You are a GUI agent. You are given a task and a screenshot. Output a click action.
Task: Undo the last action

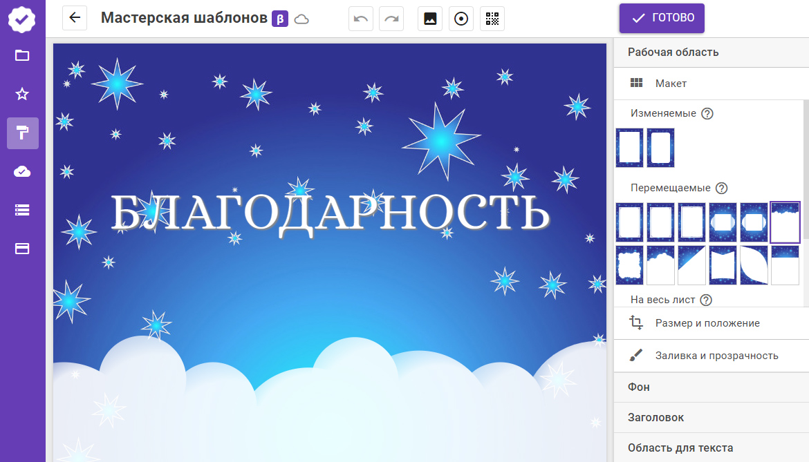[x=360, y=18]
